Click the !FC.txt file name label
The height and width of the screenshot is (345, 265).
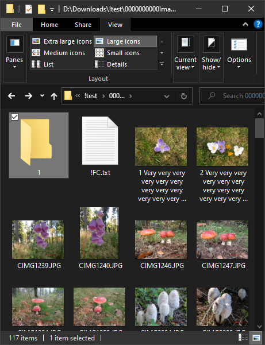click(101, 173)
